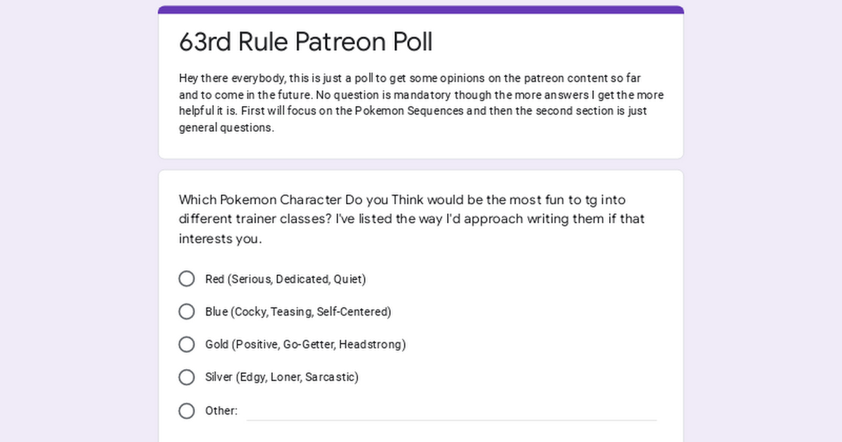Click the 'Red (Serious, Dedicated, Quiet)' label text
Image resolution: width=842 pixels, height=442 pixels.
coord(286,279)
